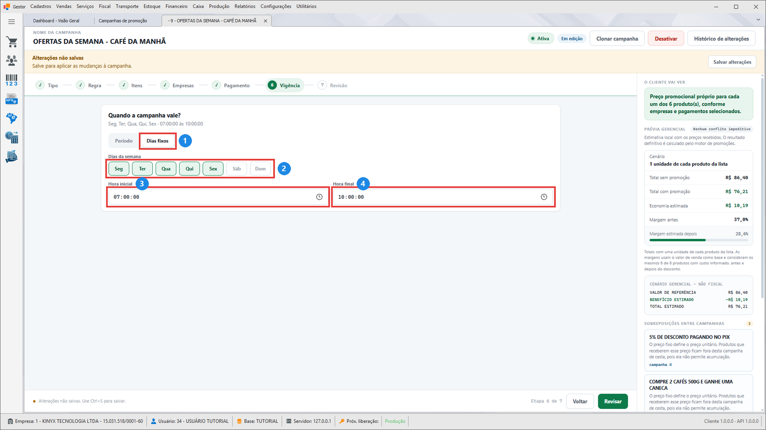
Task: Close the OFERTAS DA SEMANA tab
Action: 265,21
